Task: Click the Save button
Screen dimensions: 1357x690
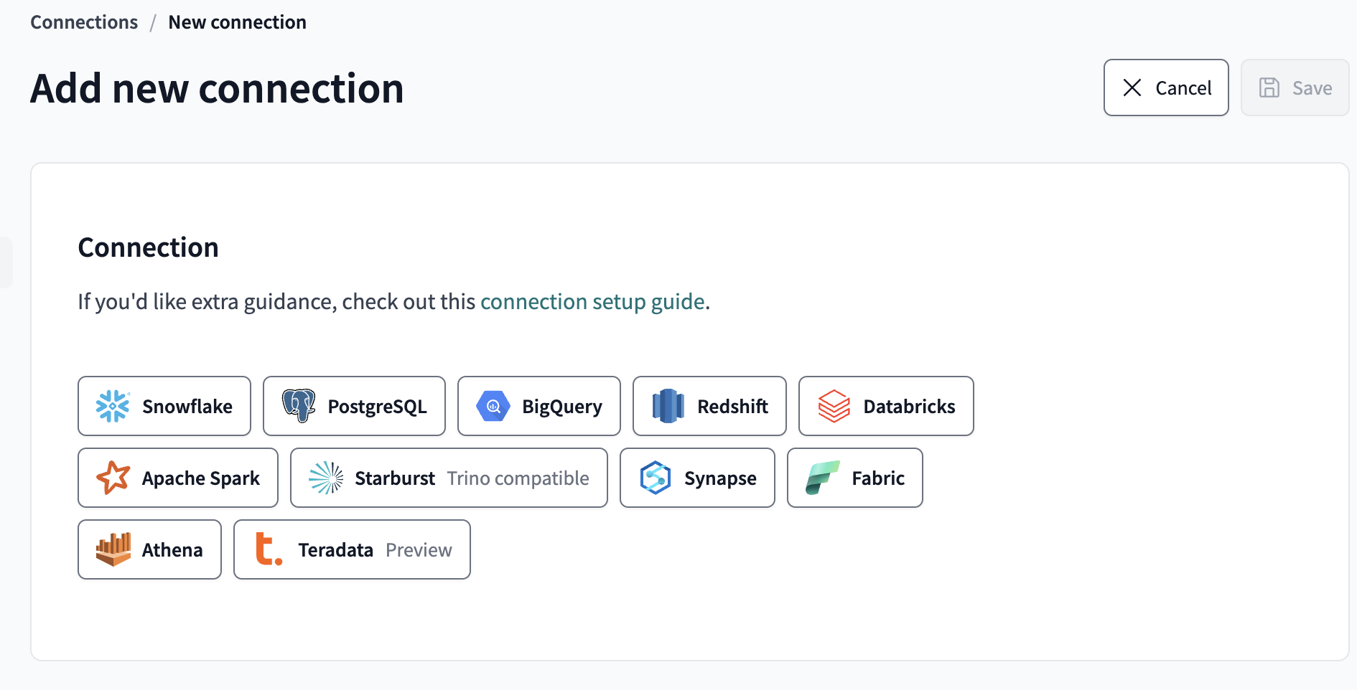Action: (x=1295, y=88)
